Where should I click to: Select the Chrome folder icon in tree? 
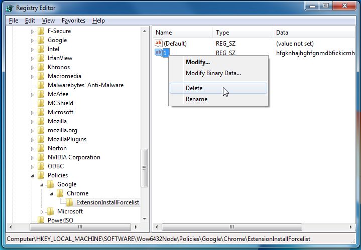60,193
